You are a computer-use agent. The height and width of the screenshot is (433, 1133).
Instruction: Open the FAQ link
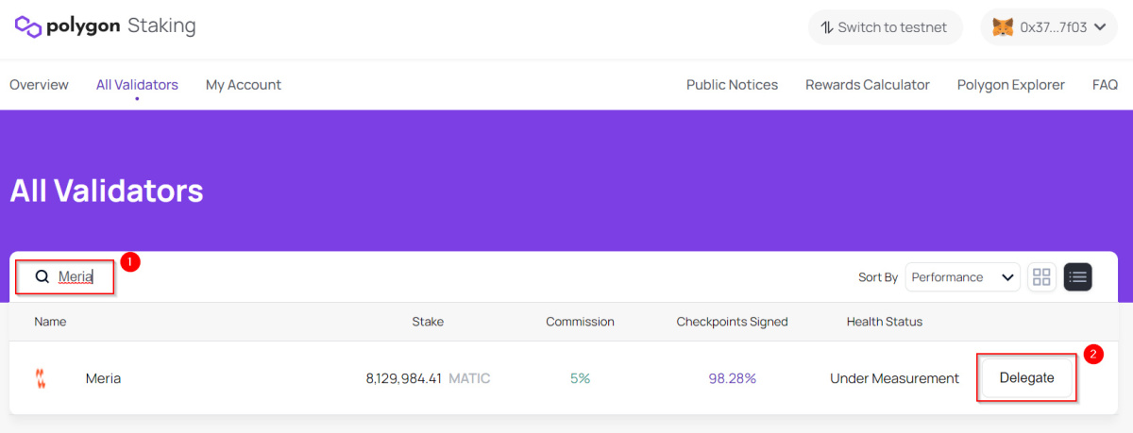coord(1105,85)
